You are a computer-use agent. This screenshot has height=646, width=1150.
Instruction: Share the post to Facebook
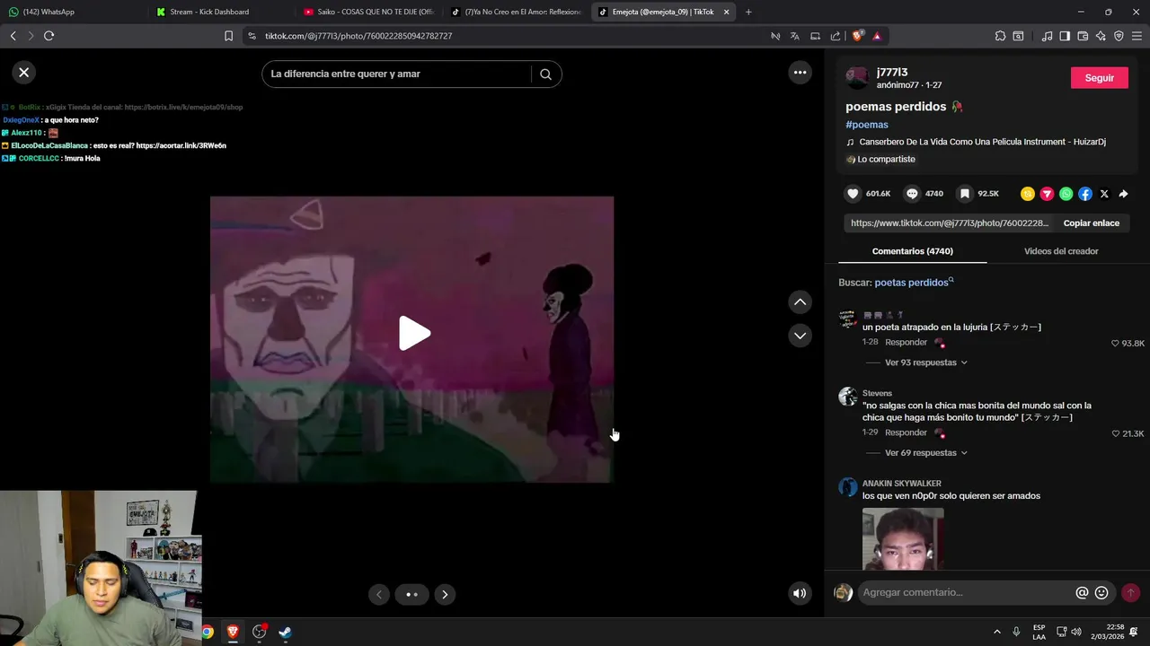pos(1085,194)
